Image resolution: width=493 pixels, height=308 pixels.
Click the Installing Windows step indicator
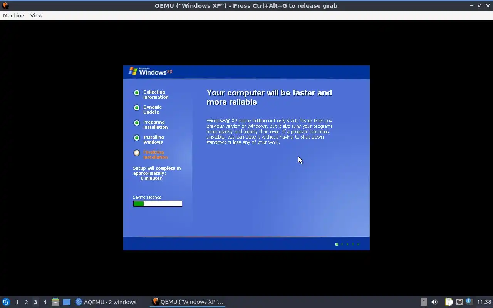[136, 138]
